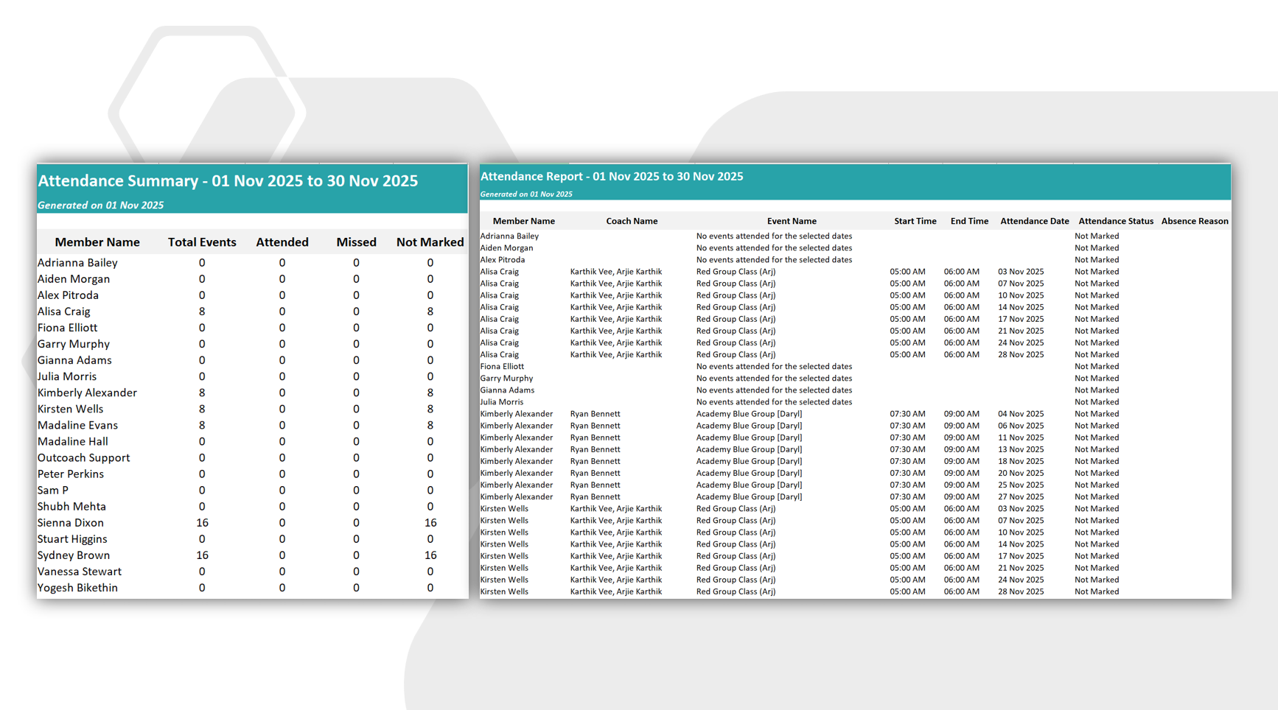Viewport: 1278px width, 710px height.
Task: Click Madaline Evans in the summary table
Action: tap(77, 426)
